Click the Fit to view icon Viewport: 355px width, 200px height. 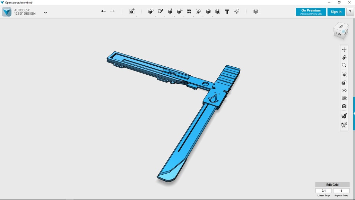tap(344, 75)
